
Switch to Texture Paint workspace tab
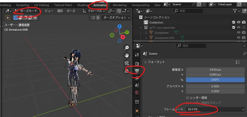[63, 5]
